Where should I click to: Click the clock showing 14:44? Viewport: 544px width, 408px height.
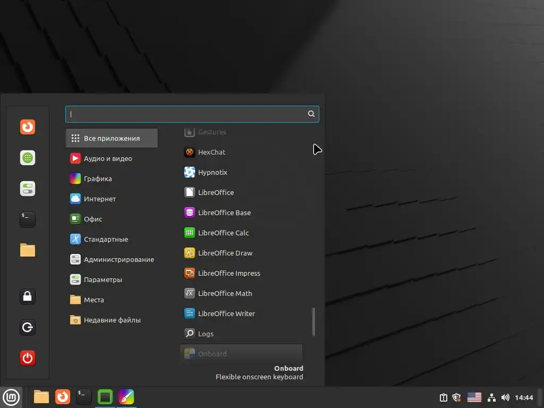524,397
